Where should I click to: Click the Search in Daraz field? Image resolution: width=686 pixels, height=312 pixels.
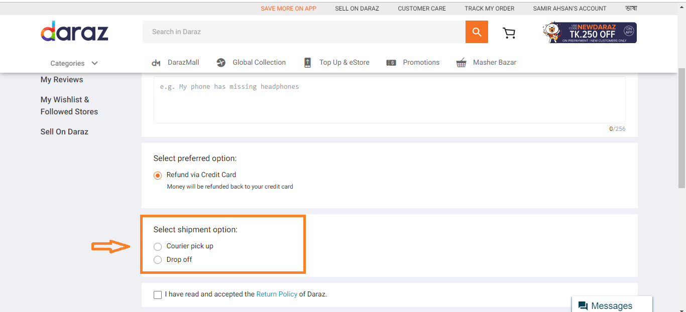tap(304, 32)
